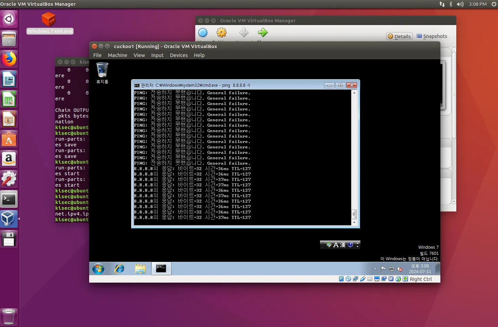Click the cmd window scrollbar down arrow
498x327 pixels.
(x=354, y=223)
